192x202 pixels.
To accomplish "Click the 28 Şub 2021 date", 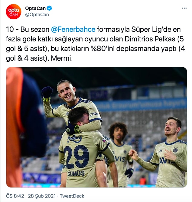I will point(42,196).
